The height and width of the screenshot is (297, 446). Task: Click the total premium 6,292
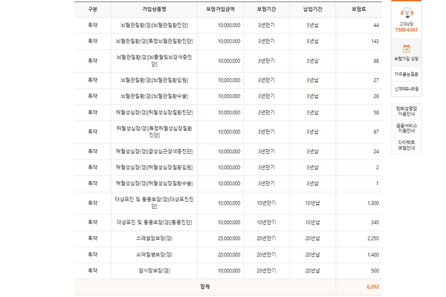click(372, 287)
